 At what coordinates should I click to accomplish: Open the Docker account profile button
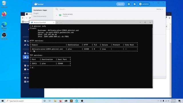click(144, 4)
